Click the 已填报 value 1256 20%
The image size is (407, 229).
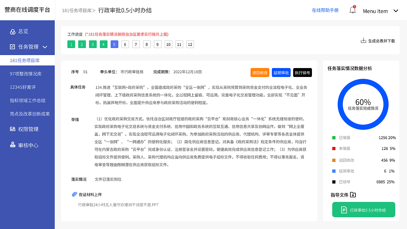pyautogui.click(x=387, y=138)
